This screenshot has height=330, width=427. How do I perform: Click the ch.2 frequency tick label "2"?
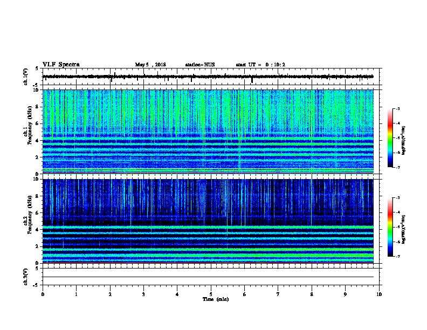tap(38, 246)
